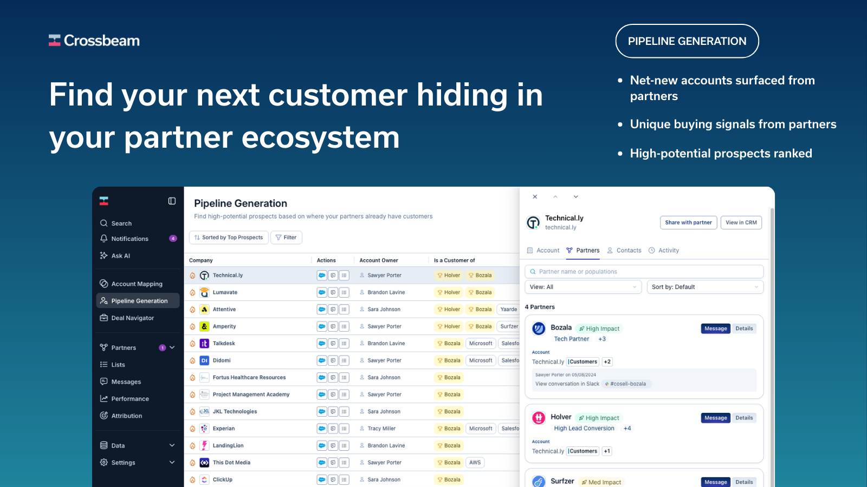The image size is (867, 487).
Task: Click Details button on Bozala card
Action: coord(744,328)
